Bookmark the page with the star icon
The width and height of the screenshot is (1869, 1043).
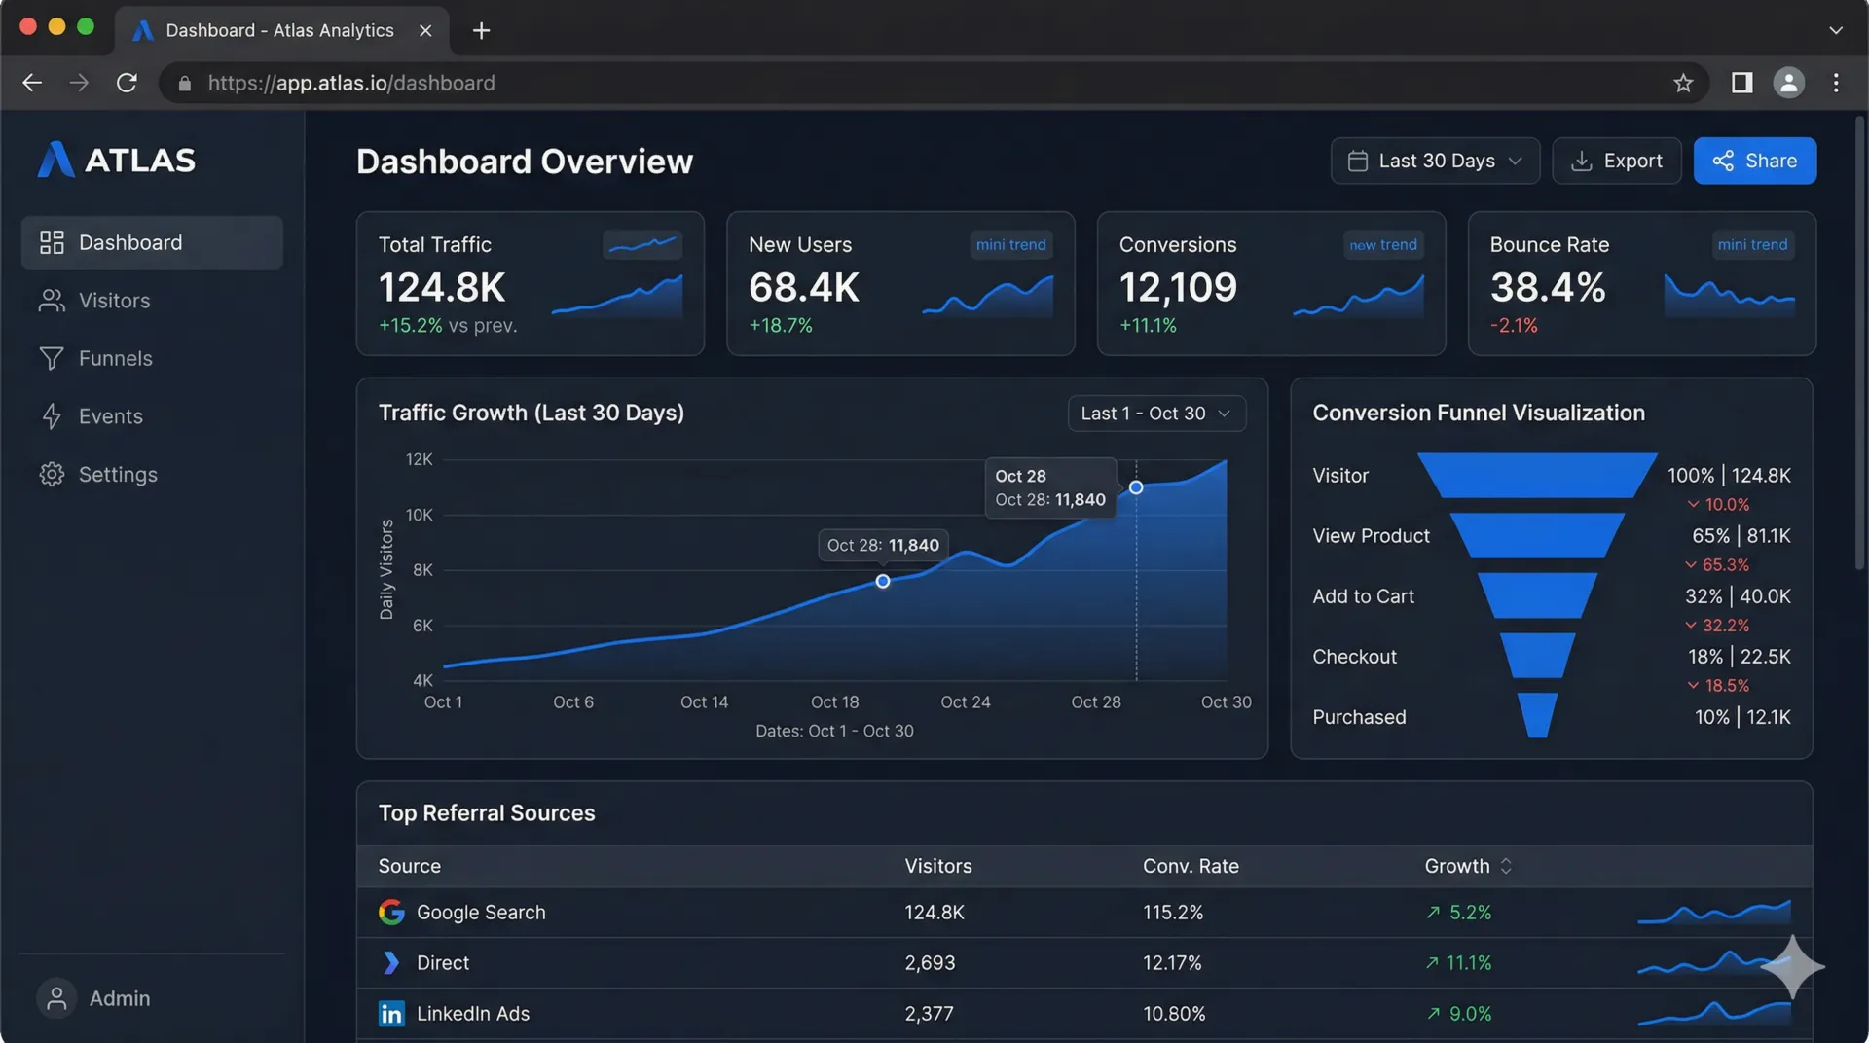(1684, 83)
